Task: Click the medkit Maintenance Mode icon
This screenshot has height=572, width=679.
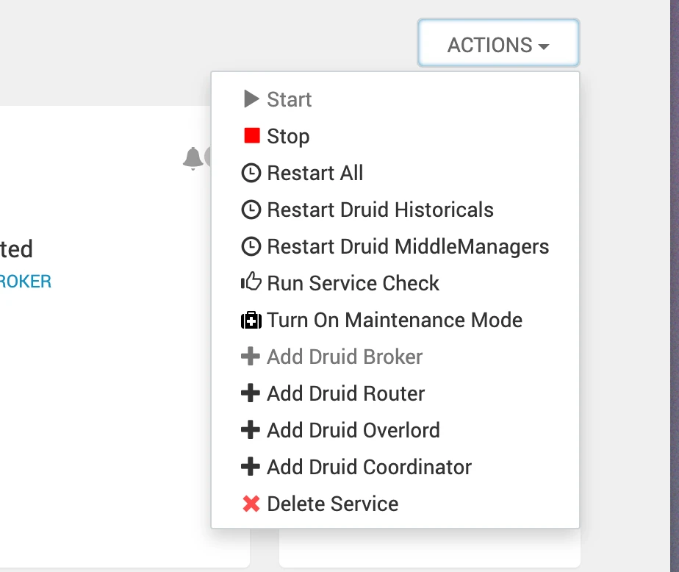Action: (251, 321)
